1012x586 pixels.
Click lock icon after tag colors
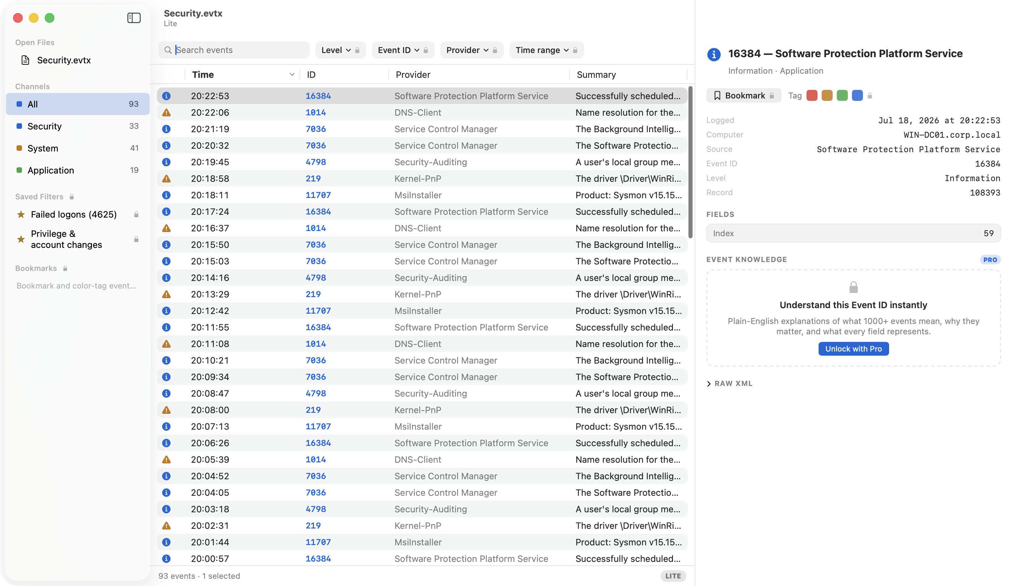click(x=869, y=96)
